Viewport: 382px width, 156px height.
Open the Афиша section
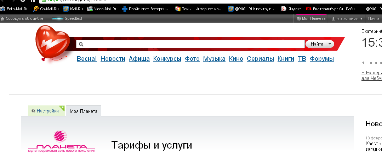139,59
